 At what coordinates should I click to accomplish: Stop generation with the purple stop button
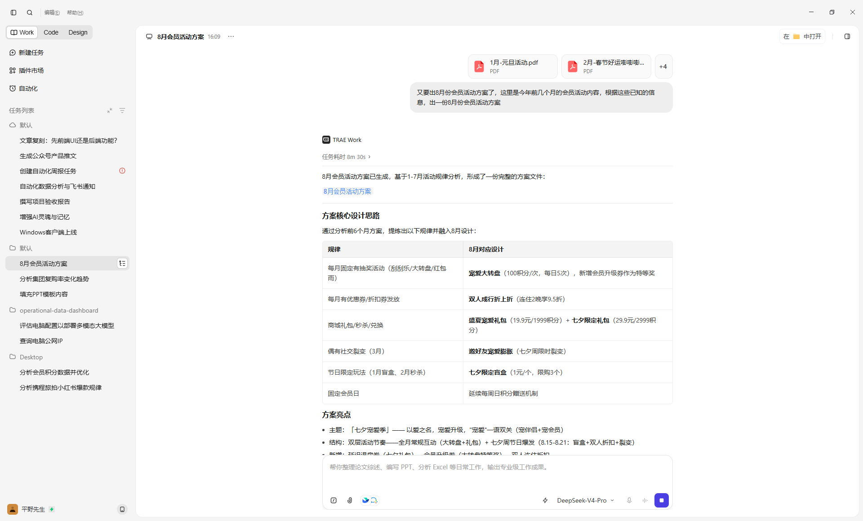click(662, 500)
